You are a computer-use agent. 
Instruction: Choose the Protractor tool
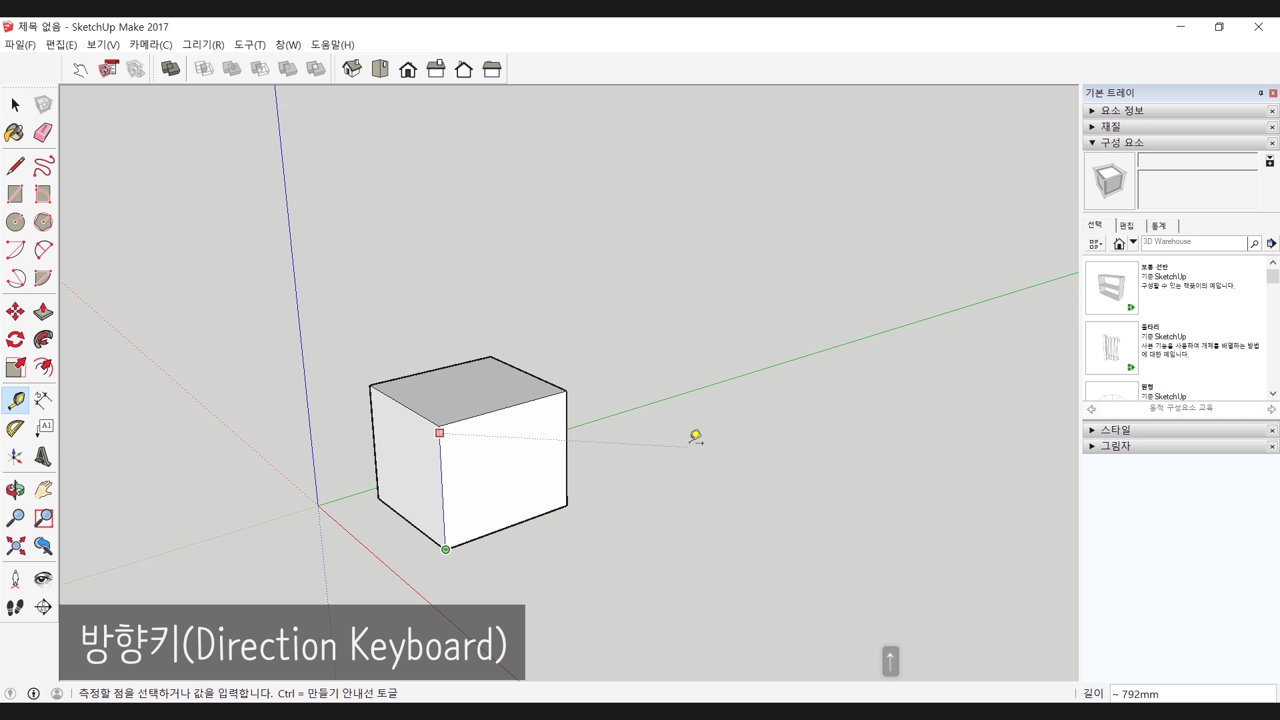(x=15, y=428)
